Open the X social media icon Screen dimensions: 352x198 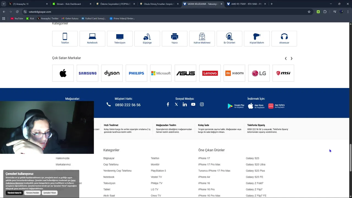pyautogui.click(x=176, y=105)
